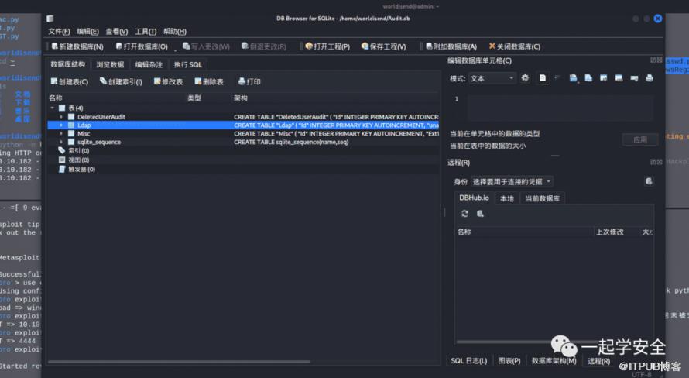Click the Views (视图 (0)) icon
The image size is (689, 378).
(62, 160)
